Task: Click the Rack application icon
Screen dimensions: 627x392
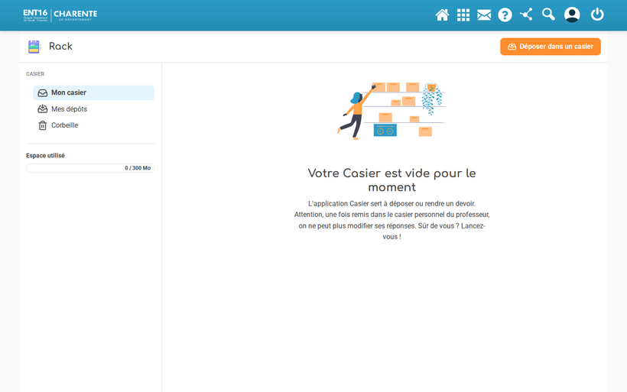Action: tap(34, 47)
